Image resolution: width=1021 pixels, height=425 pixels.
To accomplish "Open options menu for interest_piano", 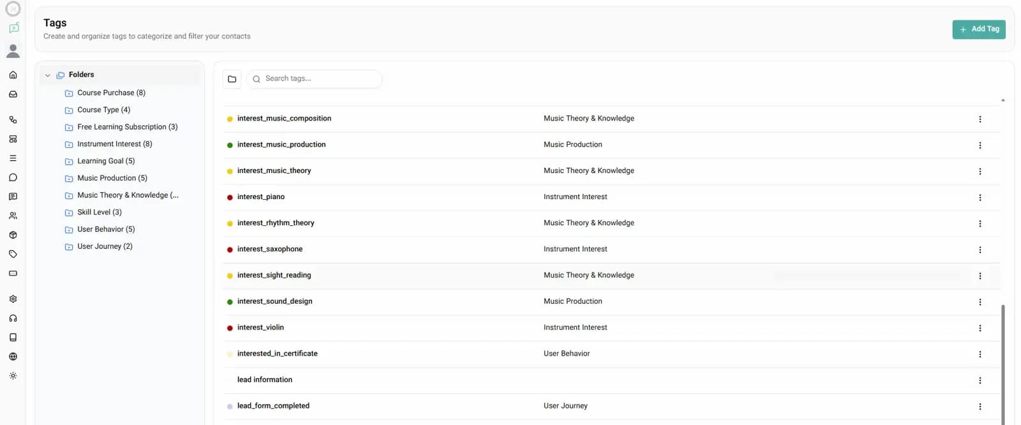I will pyautogui.click(x=980, y=198).
